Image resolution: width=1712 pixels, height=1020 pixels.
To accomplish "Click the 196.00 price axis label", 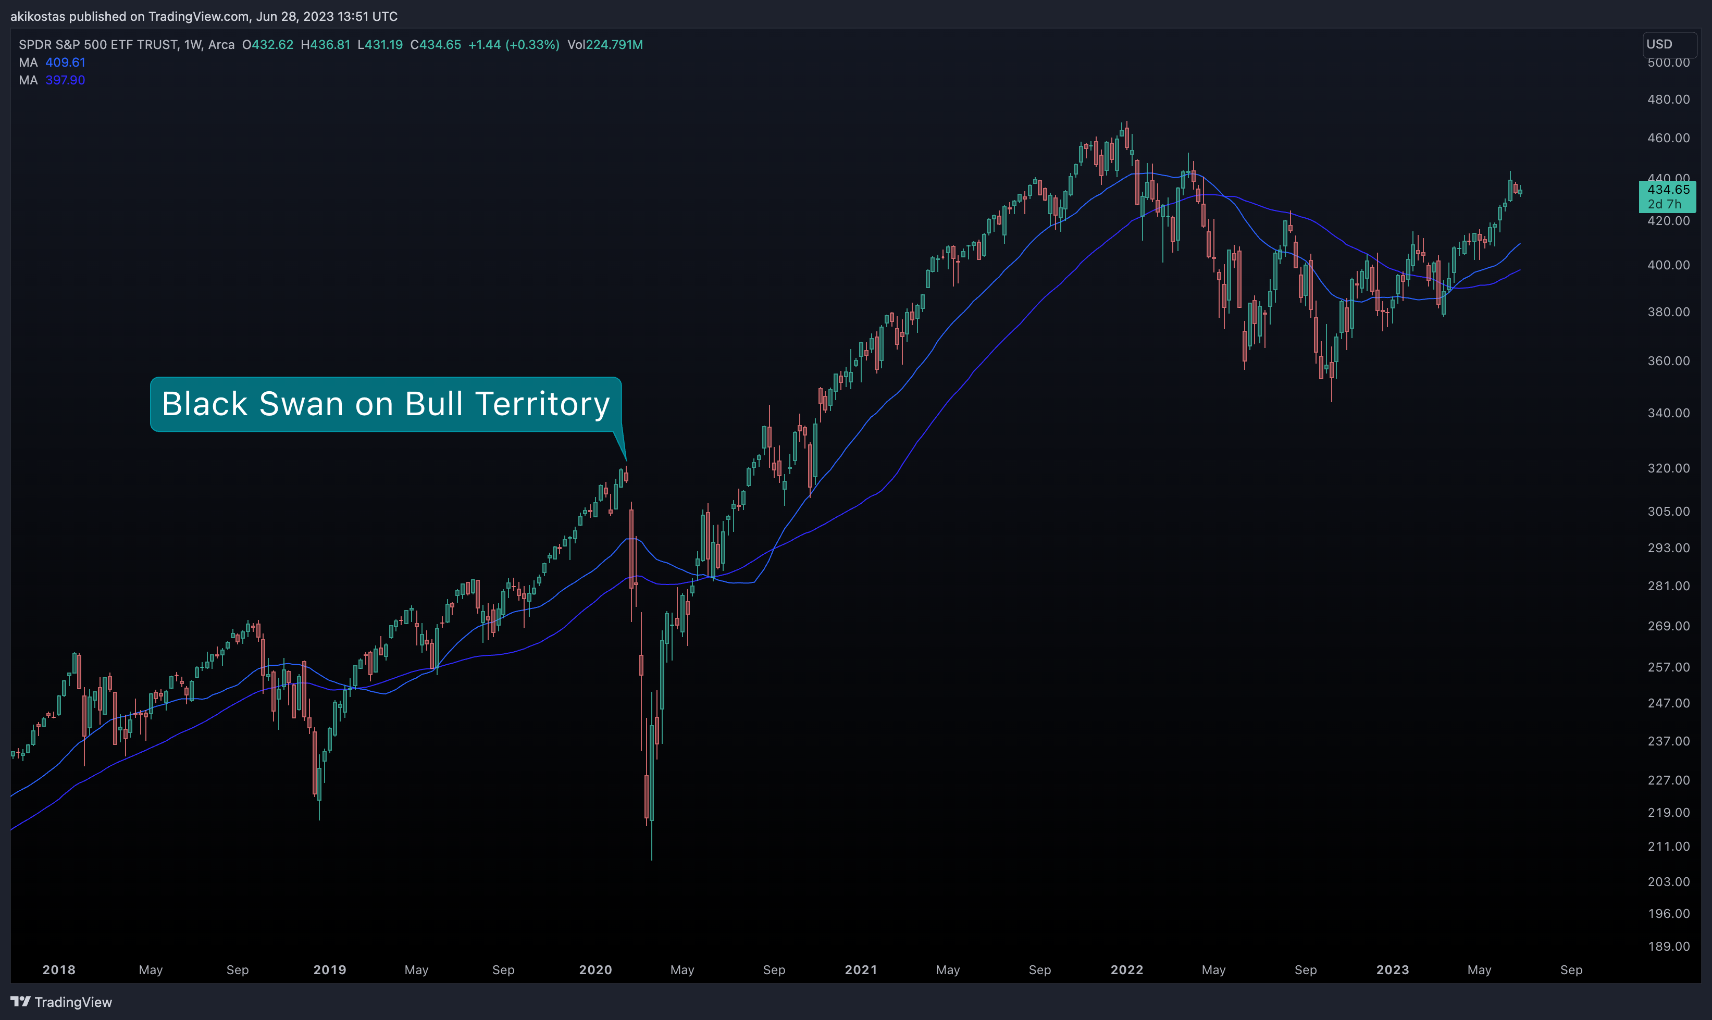I will coord(1668,913).
